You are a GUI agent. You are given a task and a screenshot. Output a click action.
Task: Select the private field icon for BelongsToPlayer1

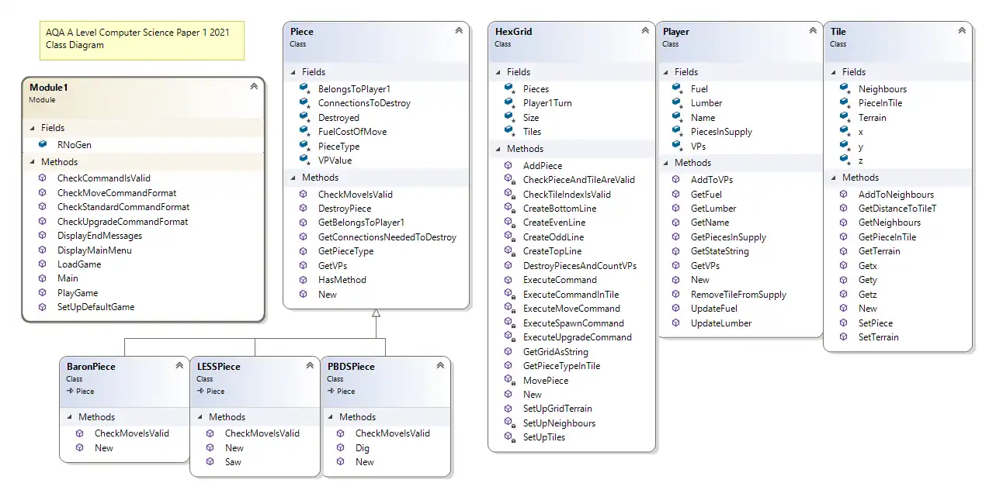(x=303, y=88)
